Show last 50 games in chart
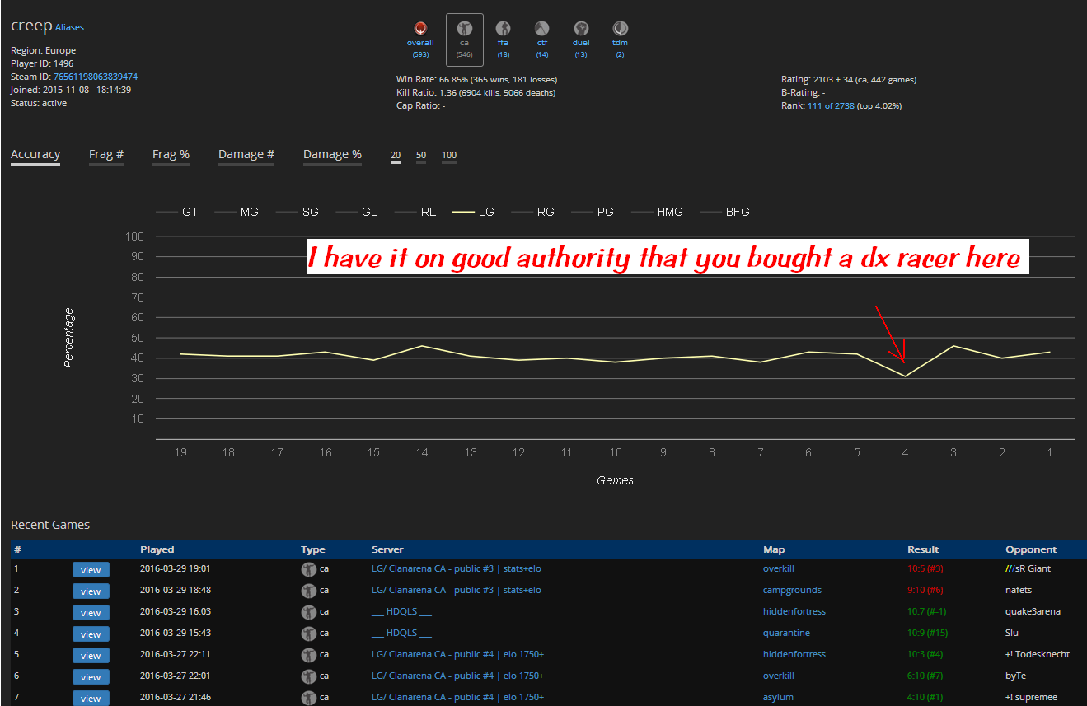 [420, 156]
